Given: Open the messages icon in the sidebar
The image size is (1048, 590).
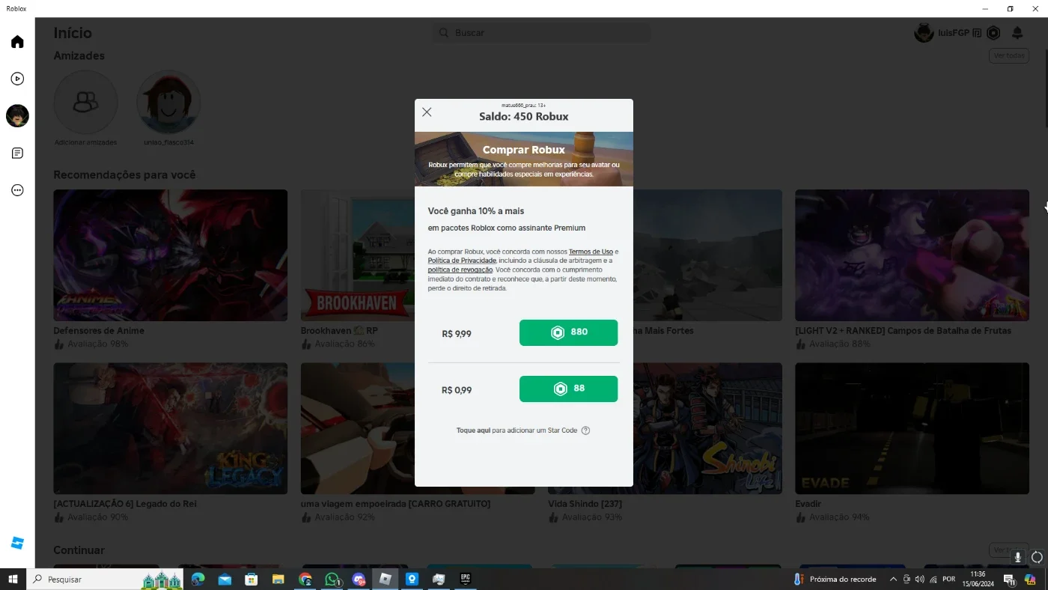Looking at the screenshot, I should (17, 153).
